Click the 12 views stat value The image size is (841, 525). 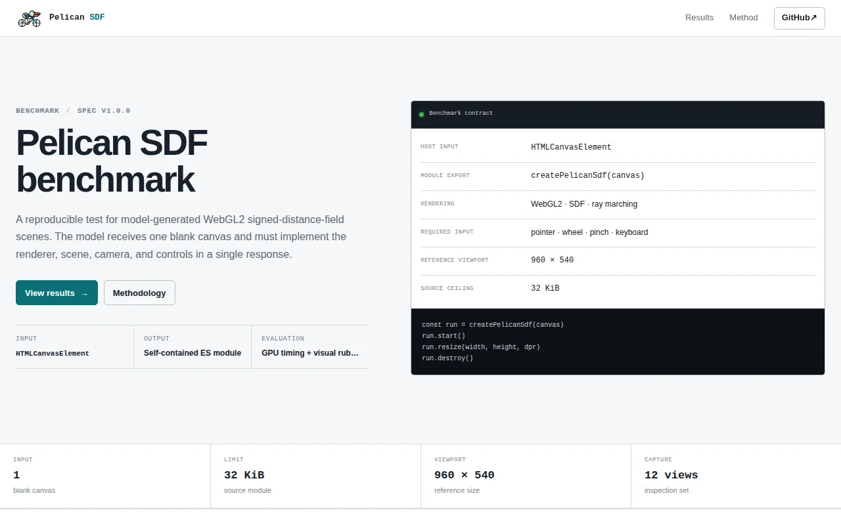[x=671, y=475]
